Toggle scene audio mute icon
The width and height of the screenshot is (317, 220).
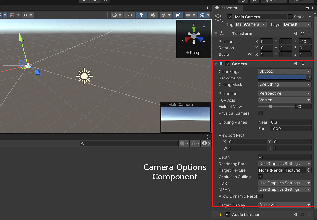pos(153,15)
